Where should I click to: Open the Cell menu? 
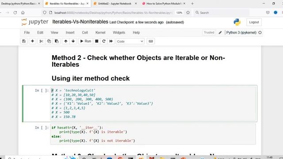pos(85,32)
